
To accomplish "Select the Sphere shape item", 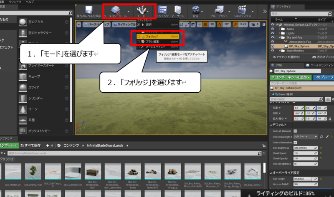I will coord(23,88).
